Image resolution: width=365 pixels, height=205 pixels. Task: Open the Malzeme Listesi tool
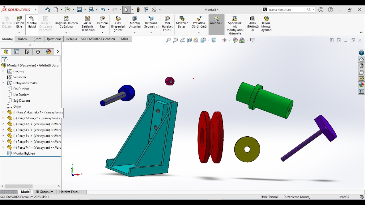click(x=182, y=22)
